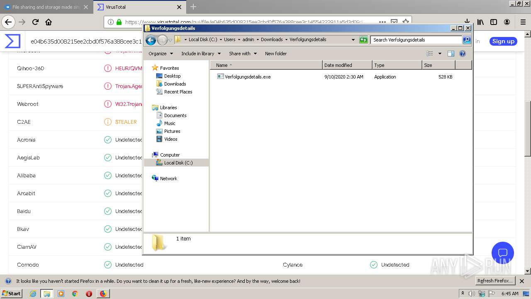This screenshot has height=299, width=531.
Task: Dismiss the Firefox notification bar
Action: (522, 281)
